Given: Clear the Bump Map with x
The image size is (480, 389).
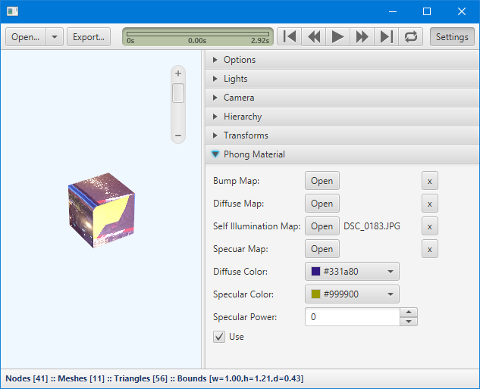Looking at the screenshot, I should coord(430,181).
